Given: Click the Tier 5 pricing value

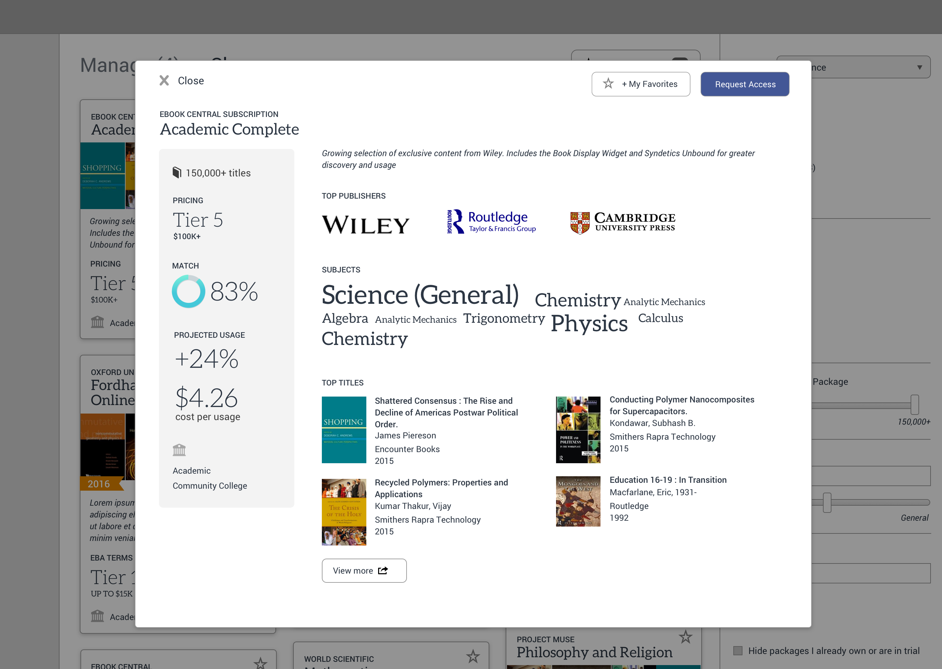Looking at the screenshot, I should [x=198, y=220].
